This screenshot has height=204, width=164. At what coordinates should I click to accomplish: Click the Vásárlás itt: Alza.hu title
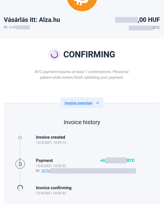[x=32, y=20]
